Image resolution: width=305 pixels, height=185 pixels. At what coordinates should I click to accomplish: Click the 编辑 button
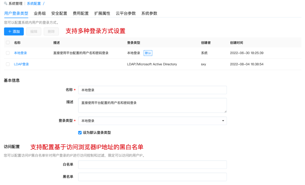[x=34, y=32]
